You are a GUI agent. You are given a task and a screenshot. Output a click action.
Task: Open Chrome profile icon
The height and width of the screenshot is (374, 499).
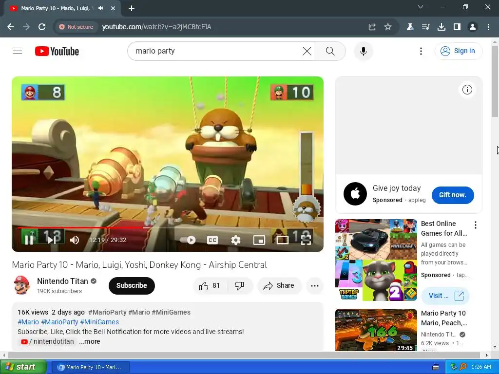coord(473,27)
